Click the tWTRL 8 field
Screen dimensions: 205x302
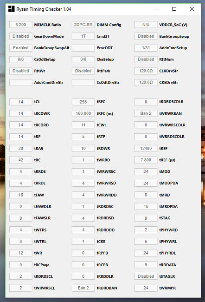[21, 242]
